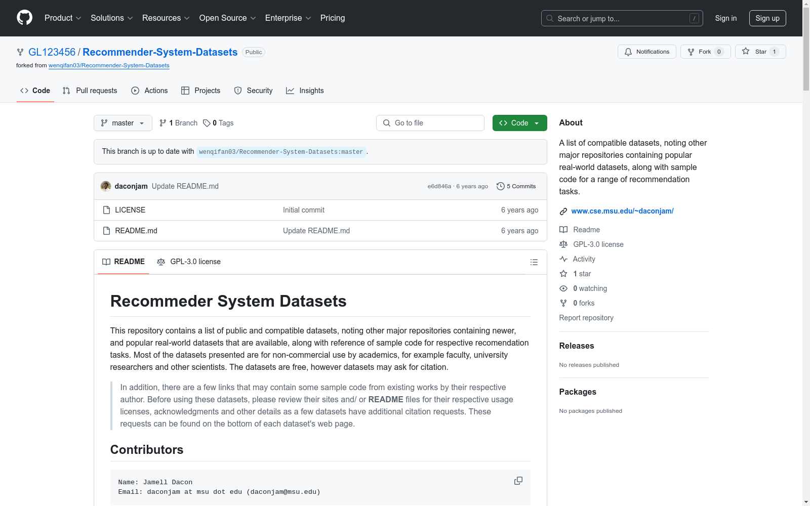Open the Initial commit message
This screenshot has height=506, width=810.
pos(304,210)
